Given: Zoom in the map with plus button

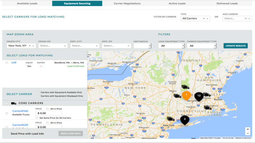Looking at the screenshot, I should (x=247, y=129).
